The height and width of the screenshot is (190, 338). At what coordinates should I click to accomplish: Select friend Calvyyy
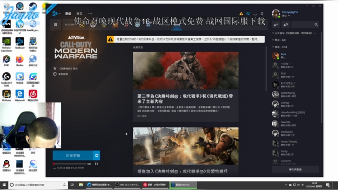pyautogui.click(x=295, y=104)
